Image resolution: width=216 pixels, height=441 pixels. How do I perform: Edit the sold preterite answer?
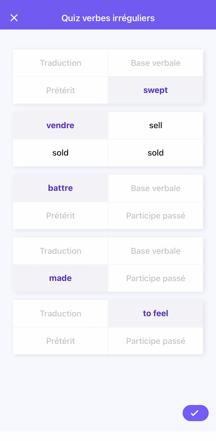[60, 153]
